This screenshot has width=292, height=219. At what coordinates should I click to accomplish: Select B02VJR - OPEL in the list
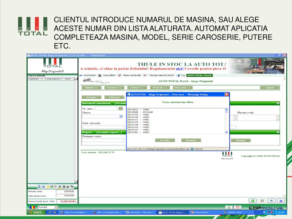tap(139, 125)
